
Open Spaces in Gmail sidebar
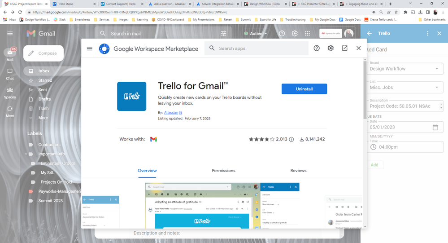pyautogui.click(x=10, y=93)
